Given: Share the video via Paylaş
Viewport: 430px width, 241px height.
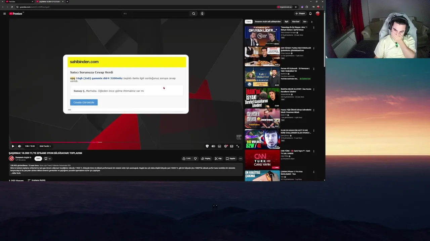Looking at the screenshot, I should 206,159.
